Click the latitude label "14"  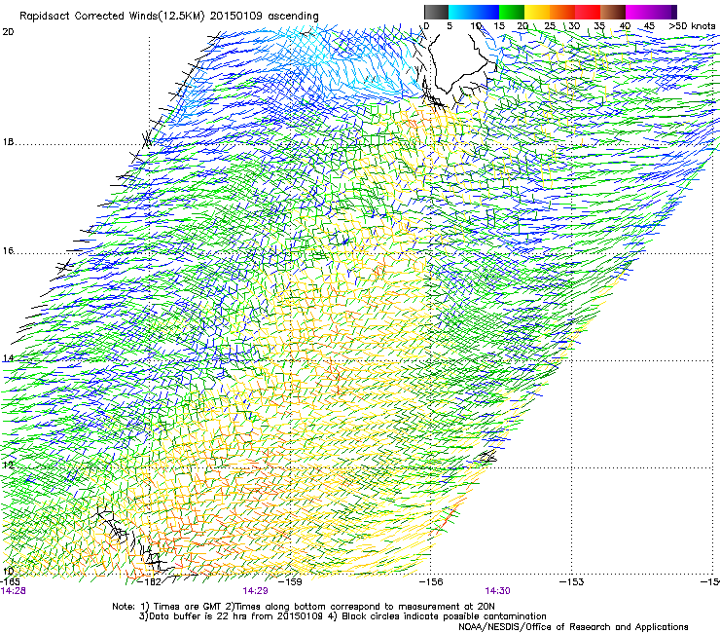pos(8,358)
